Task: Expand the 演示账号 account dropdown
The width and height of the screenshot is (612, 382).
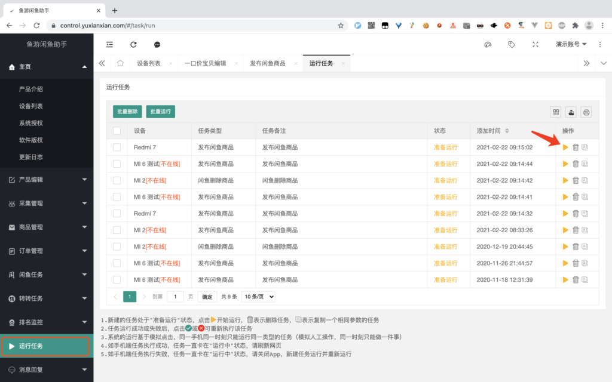Action: [571, 44]
